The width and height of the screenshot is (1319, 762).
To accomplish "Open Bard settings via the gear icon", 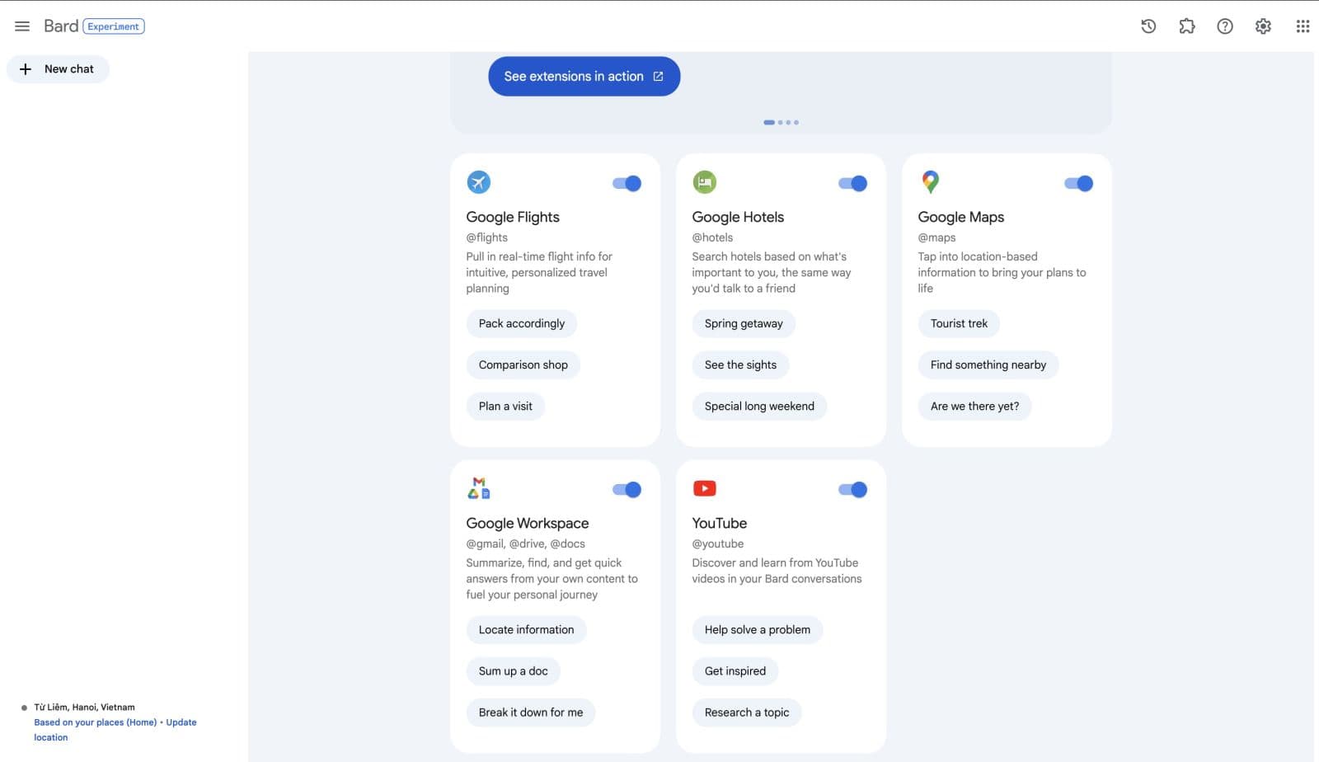I will tap(1263, 26).
